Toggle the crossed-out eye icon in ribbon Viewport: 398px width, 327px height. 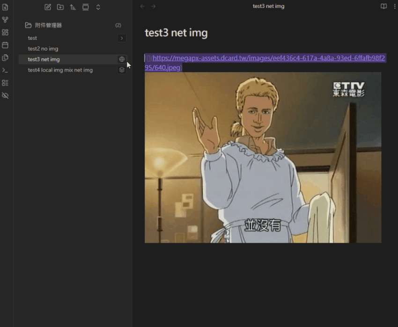click(x=5, y=95)
